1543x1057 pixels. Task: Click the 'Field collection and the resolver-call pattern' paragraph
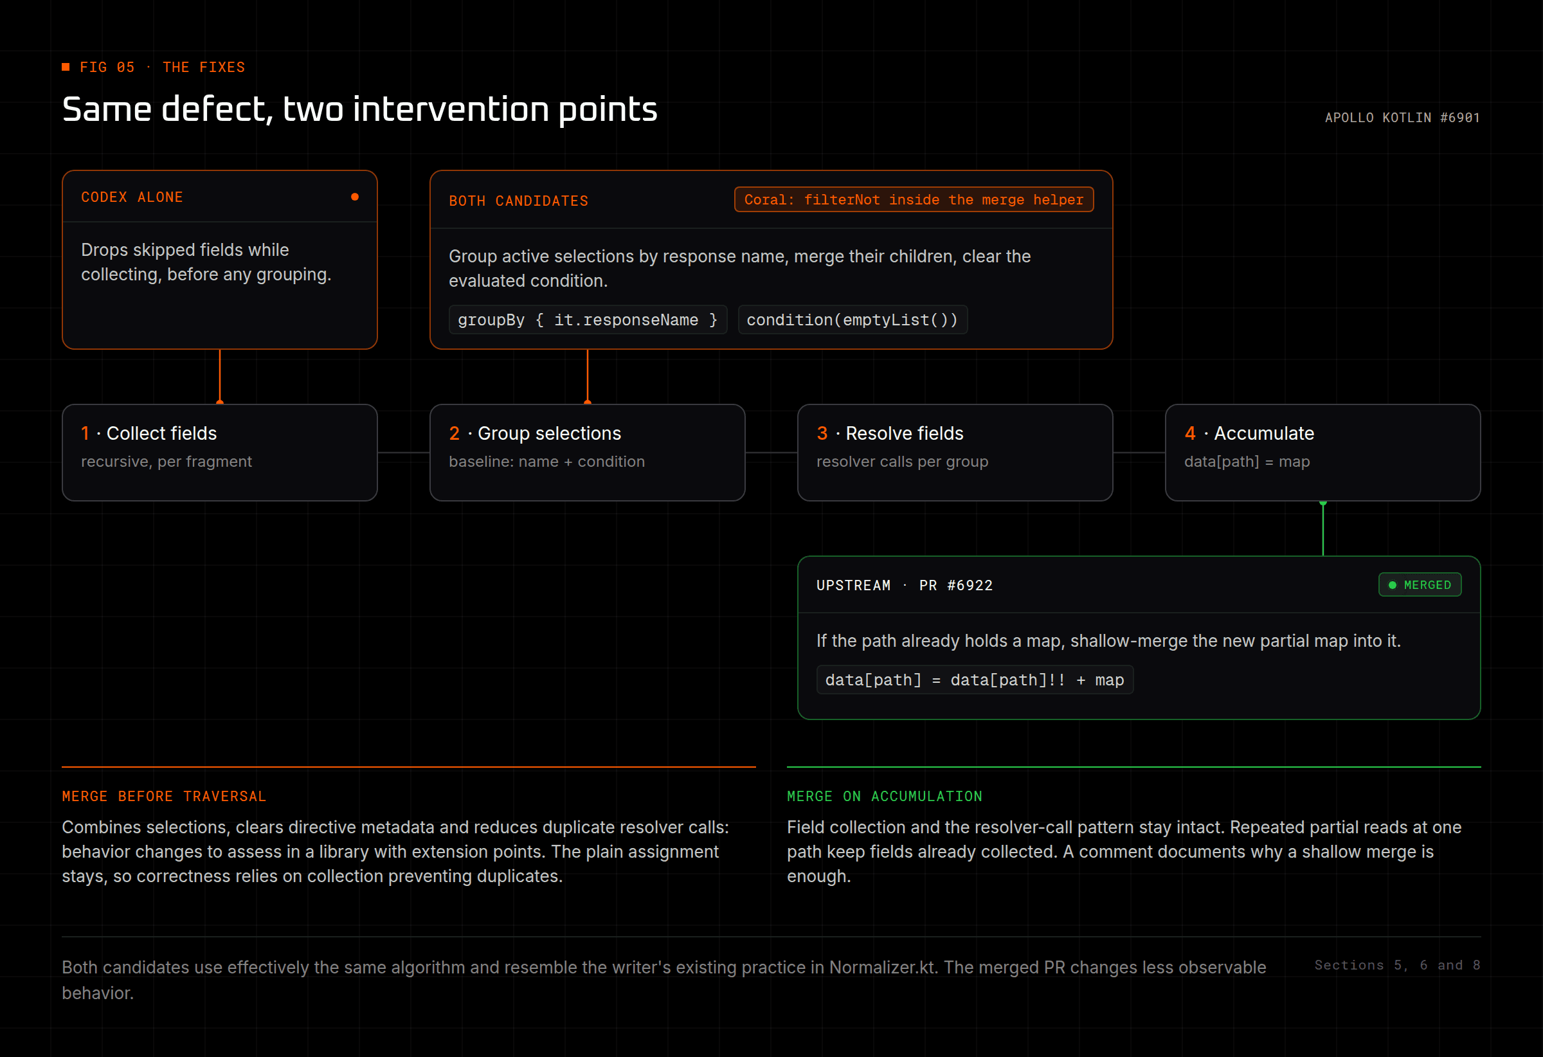[x=1124, y=851]
